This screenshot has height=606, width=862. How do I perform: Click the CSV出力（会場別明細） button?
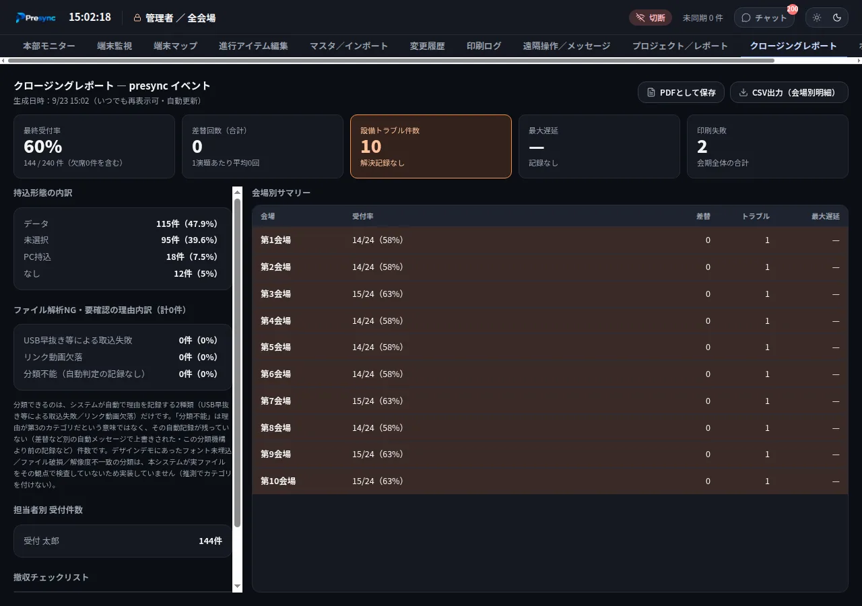coord(789,92)
